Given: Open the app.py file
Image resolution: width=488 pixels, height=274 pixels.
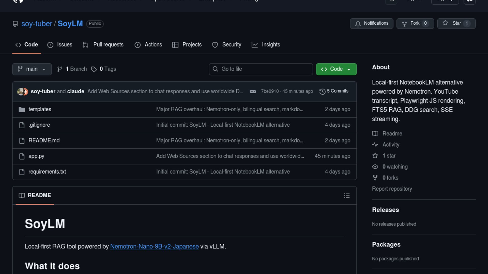Looking at the screenshot, I should (x=36, y=156).
